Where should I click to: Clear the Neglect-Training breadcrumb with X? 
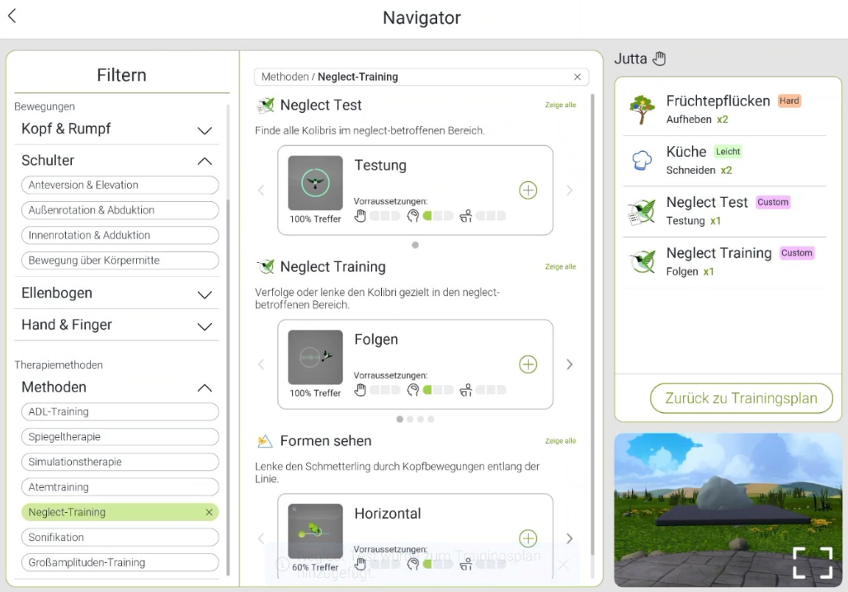point(577,77)
